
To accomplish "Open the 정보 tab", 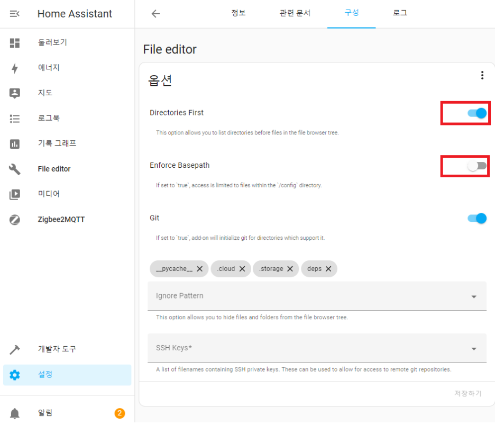I will pos(239,13).
